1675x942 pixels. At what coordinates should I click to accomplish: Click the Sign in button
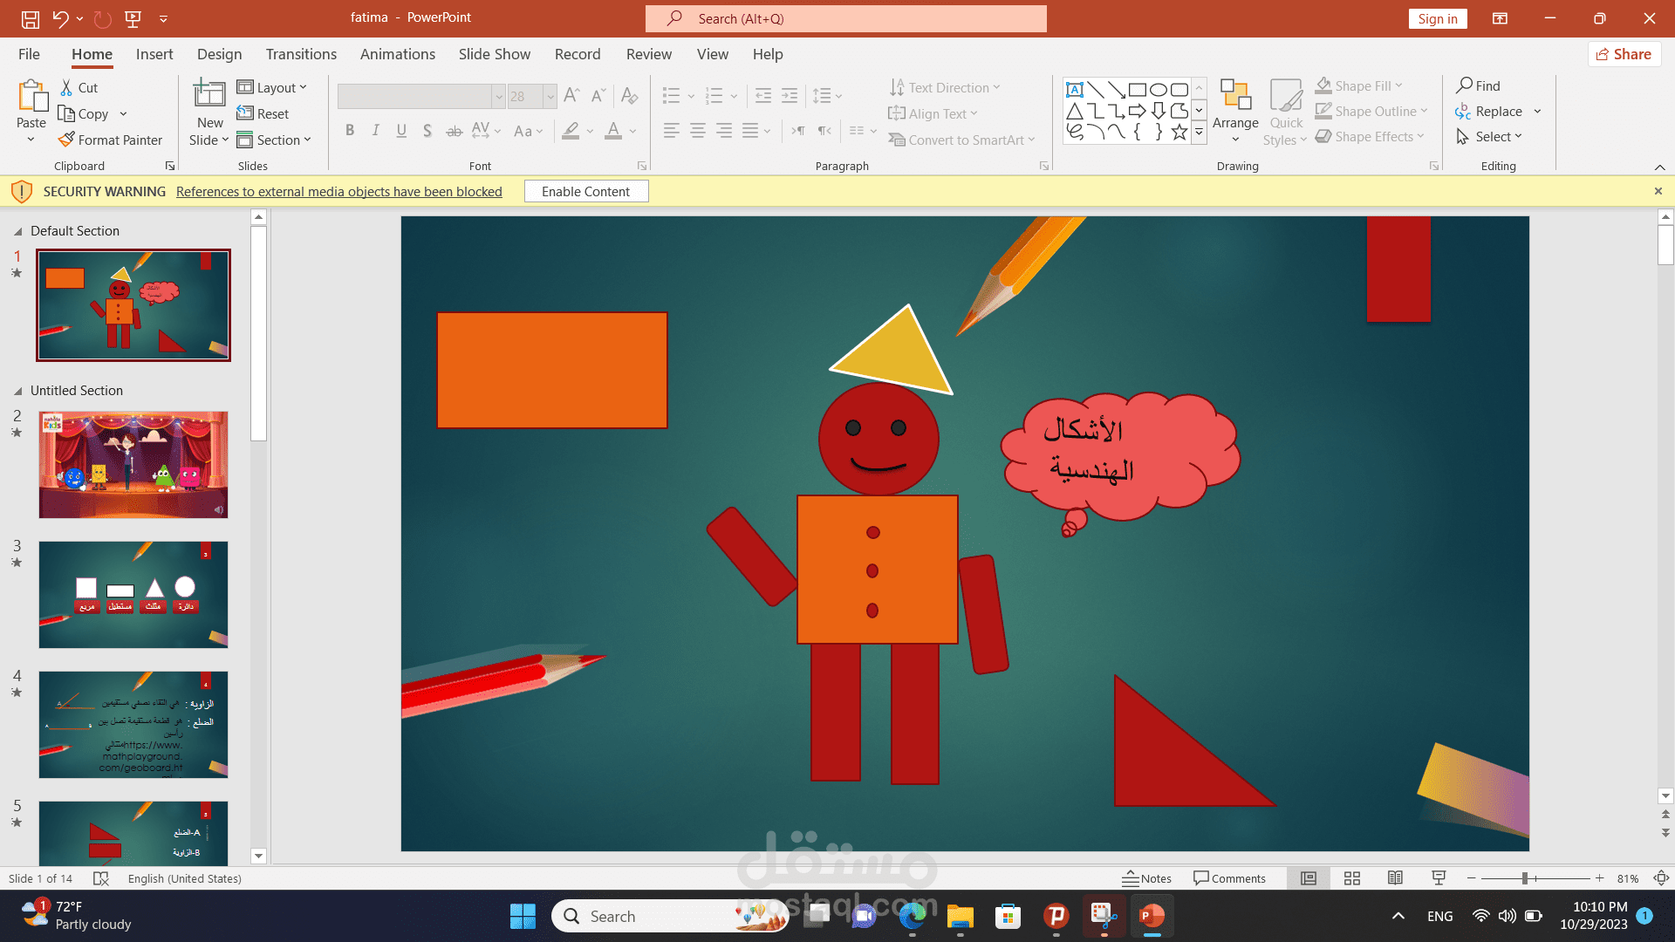(1438, 18)
